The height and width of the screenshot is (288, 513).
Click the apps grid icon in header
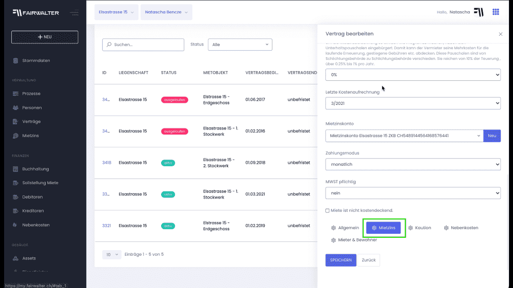point(496,12)
